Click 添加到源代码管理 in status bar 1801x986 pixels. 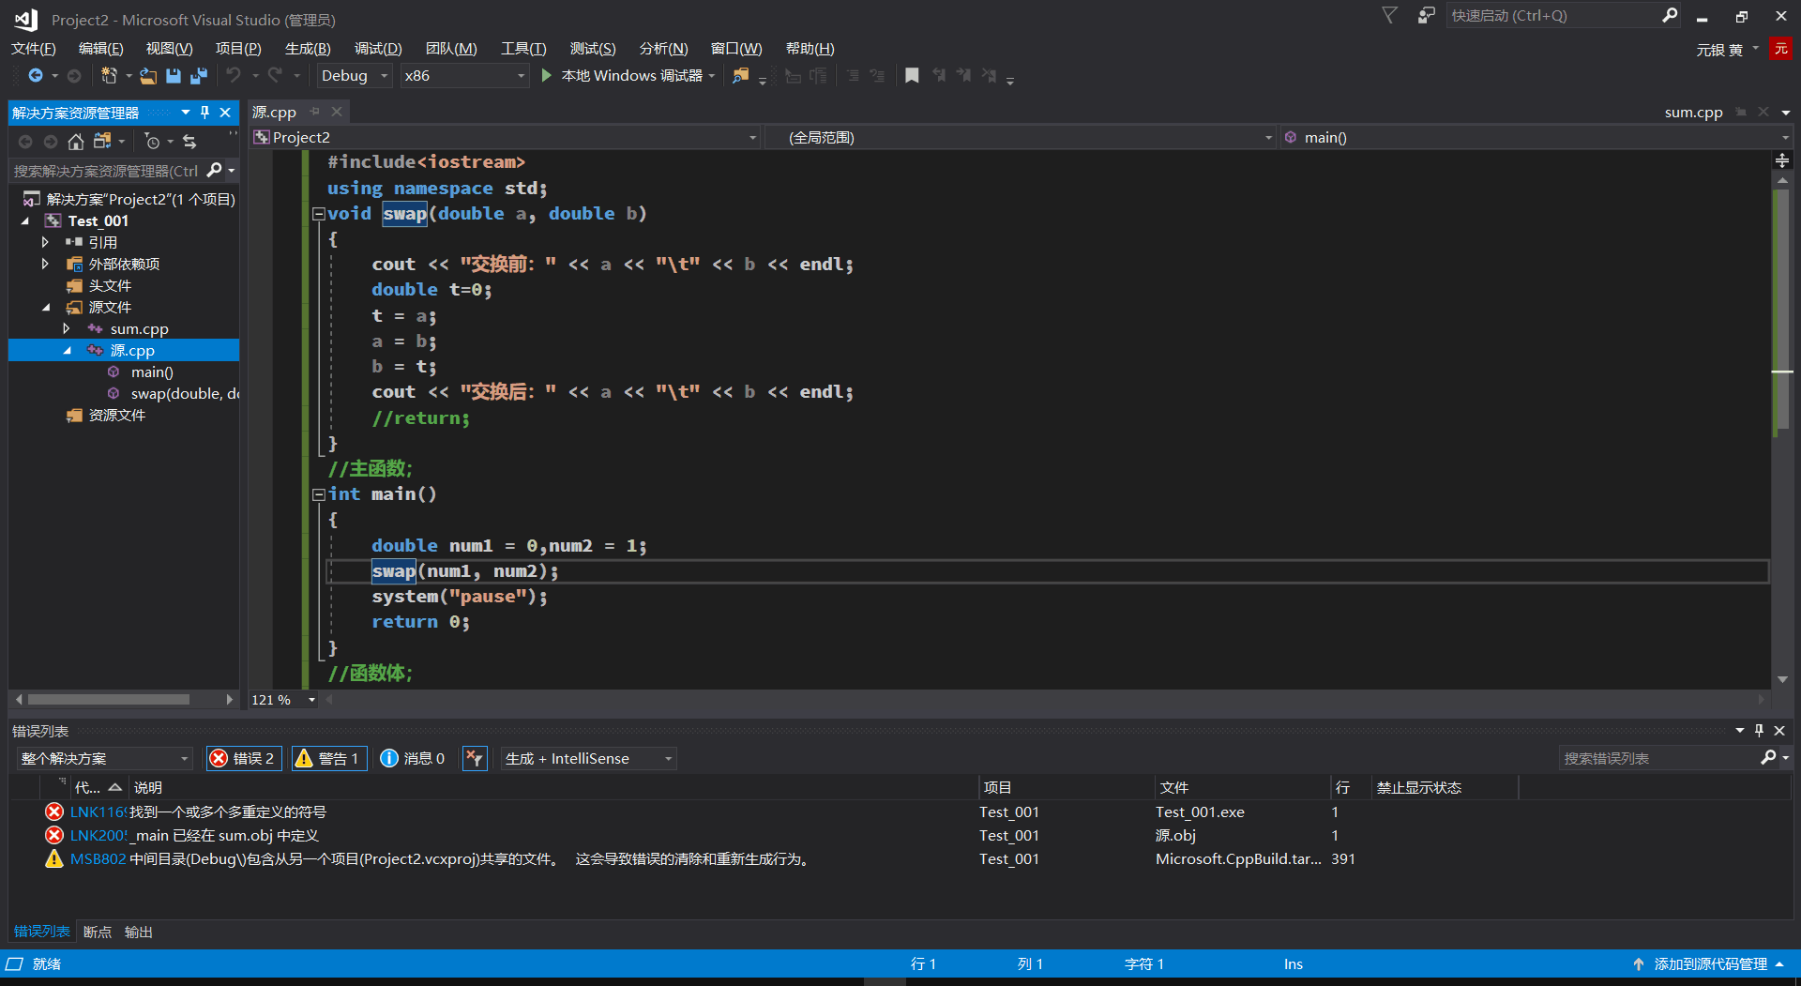[x=1710, y=963]
